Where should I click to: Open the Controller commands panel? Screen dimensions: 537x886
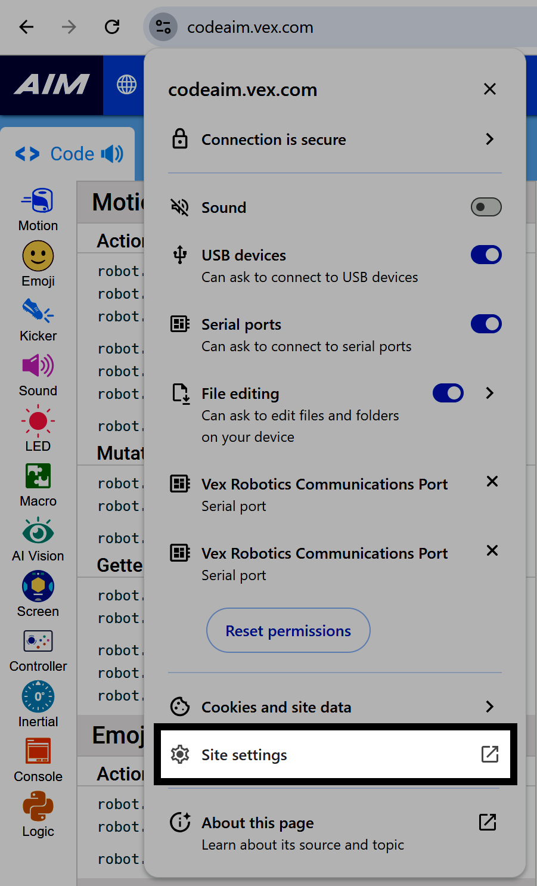point(38,650)
